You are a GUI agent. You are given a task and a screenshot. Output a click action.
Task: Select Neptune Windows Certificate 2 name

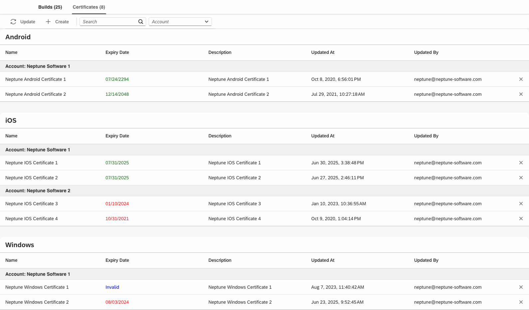click(x=37, y=302)
